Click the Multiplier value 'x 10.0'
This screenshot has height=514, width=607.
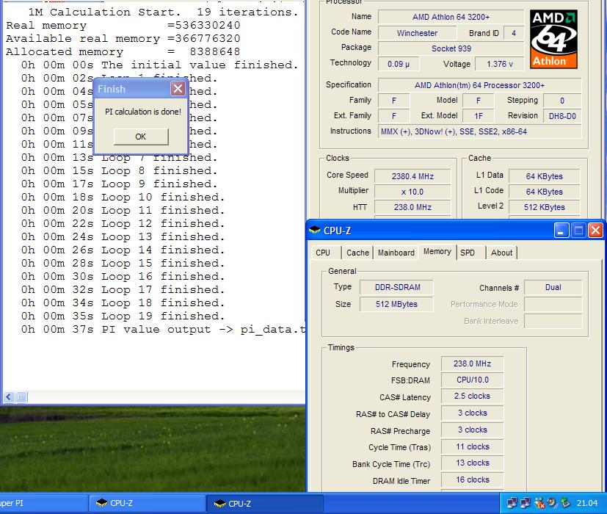(x=412, y=192)
